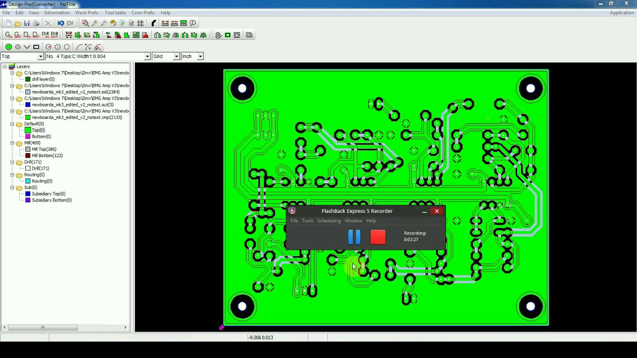
Task: Select the circle with center dot mode
Action: click(x=58, y=47)
